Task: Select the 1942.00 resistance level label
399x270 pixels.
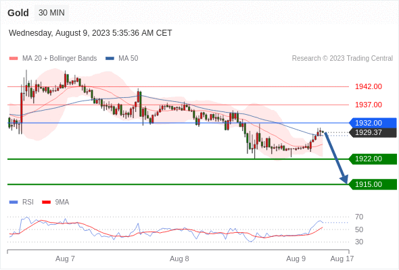Action: 369,86
